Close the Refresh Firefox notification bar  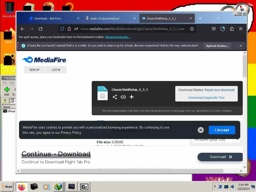241,46
